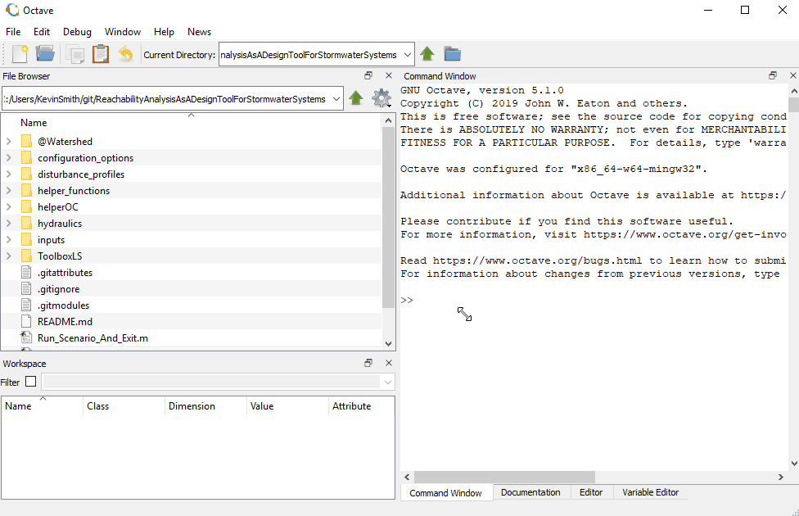
Task: Click the Octave logo in title bar
Action: 11,10
